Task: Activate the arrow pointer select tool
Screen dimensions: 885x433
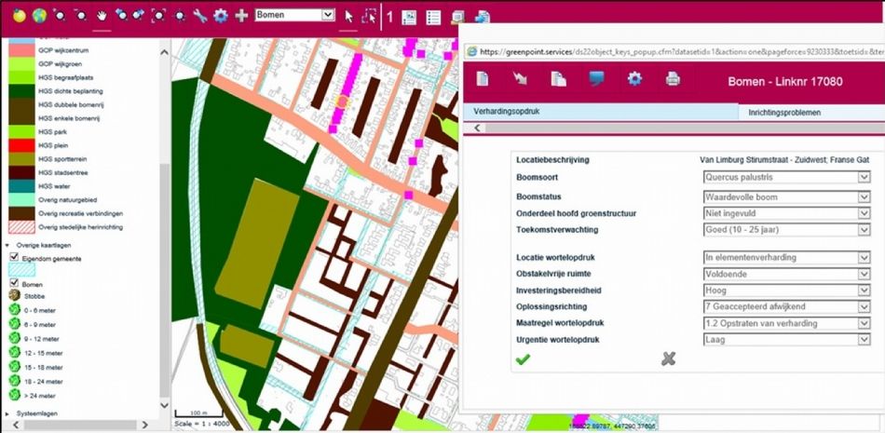Action: 349,16
